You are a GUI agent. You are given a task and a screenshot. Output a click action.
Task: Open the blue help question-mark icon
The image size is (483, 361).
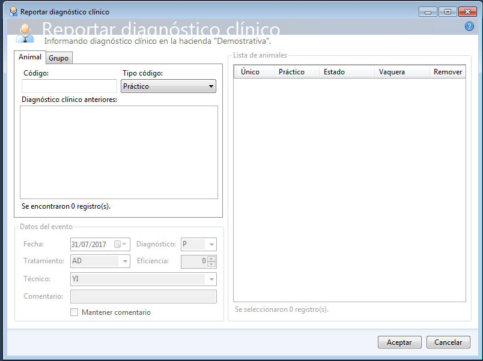pos(469,26)
